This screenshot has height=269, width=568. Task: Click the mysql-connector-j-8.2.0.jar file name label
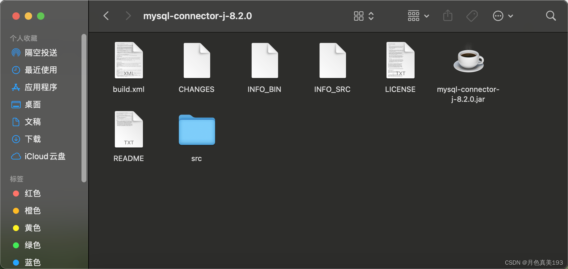coord(468,94)
